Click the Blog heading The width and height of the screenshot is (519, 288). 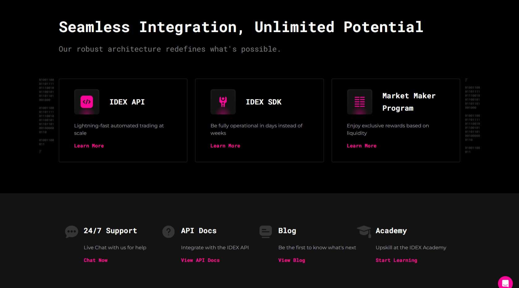(x=287, y=230)
